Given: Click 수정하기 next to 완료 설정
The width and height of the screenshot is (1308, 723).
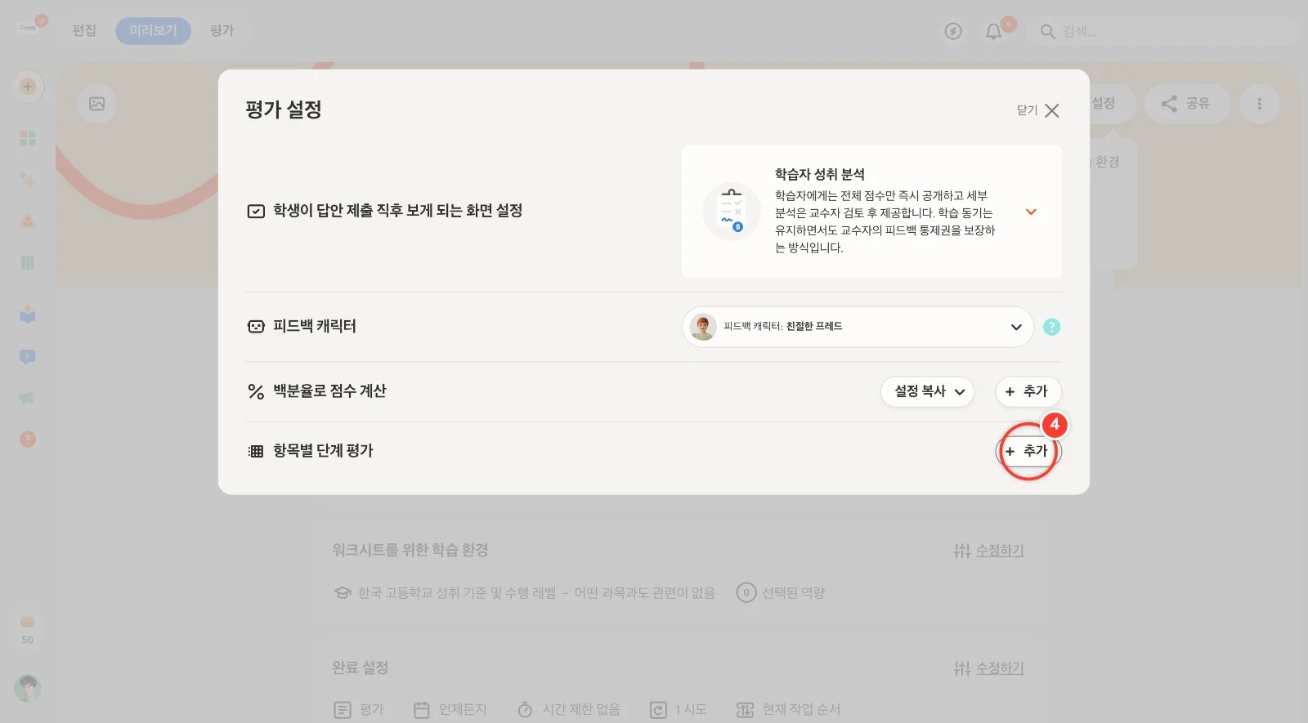Looking at the screenshot, I should point(989,668).
